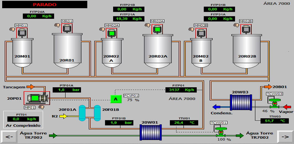The image size is (294, 144).
Task: Open the 20P01 pump MP01 motor
Action: click(x=35, y=98)
